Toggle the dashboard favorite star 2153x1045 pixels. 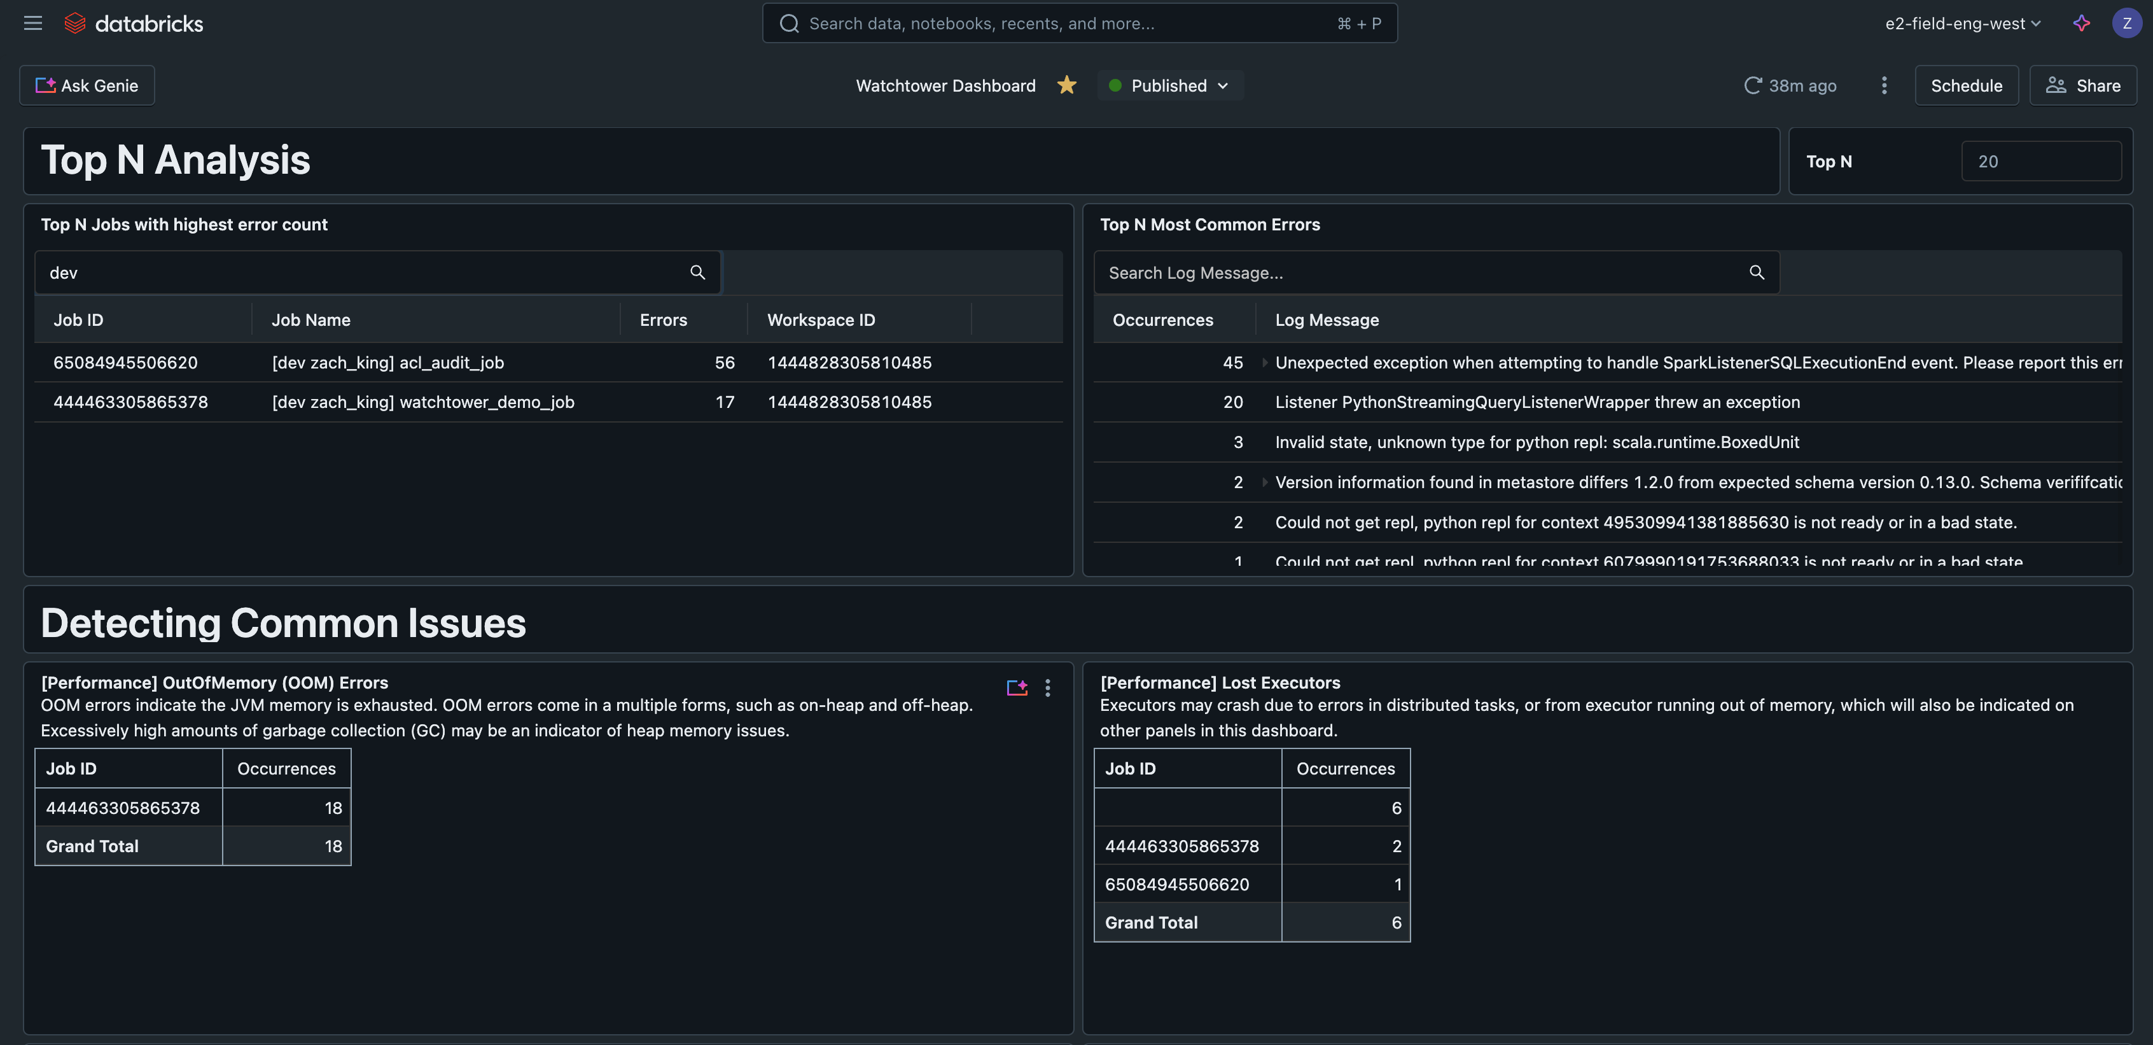pyautogui.click(x=1066, y=85)
